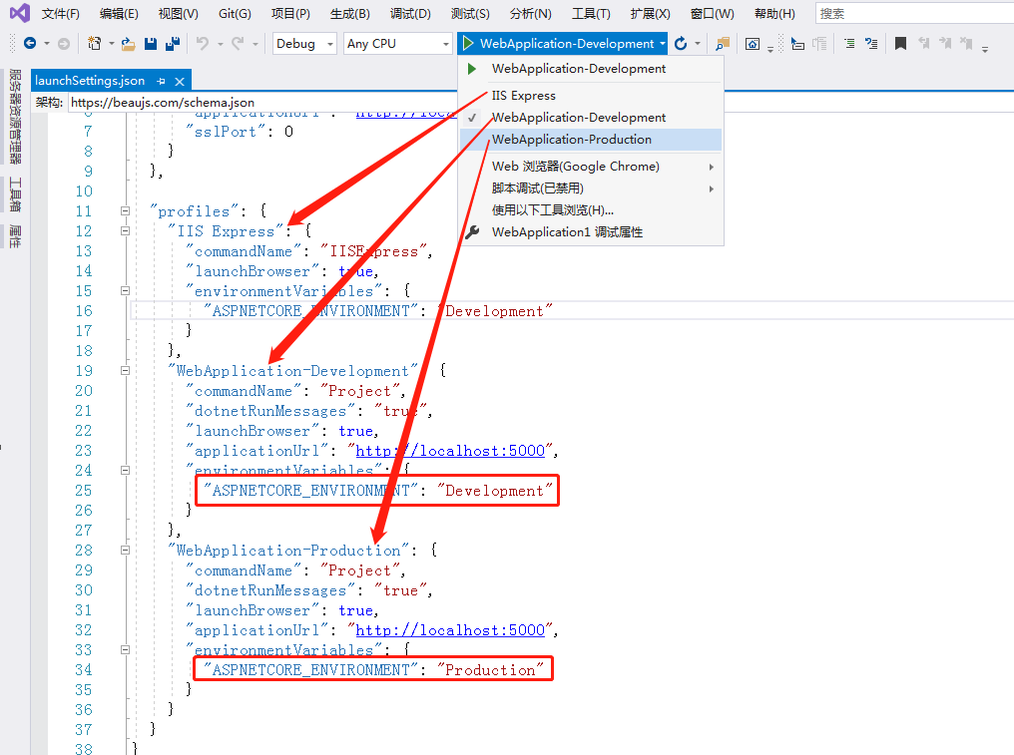Select the WebApplication-Production launch profile
The image size is (1014, 755).
tap(591, 140)
